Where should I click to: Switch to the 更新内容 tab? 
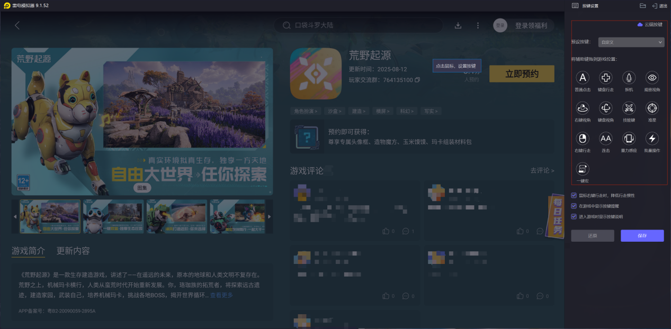[x=74, y=250]
